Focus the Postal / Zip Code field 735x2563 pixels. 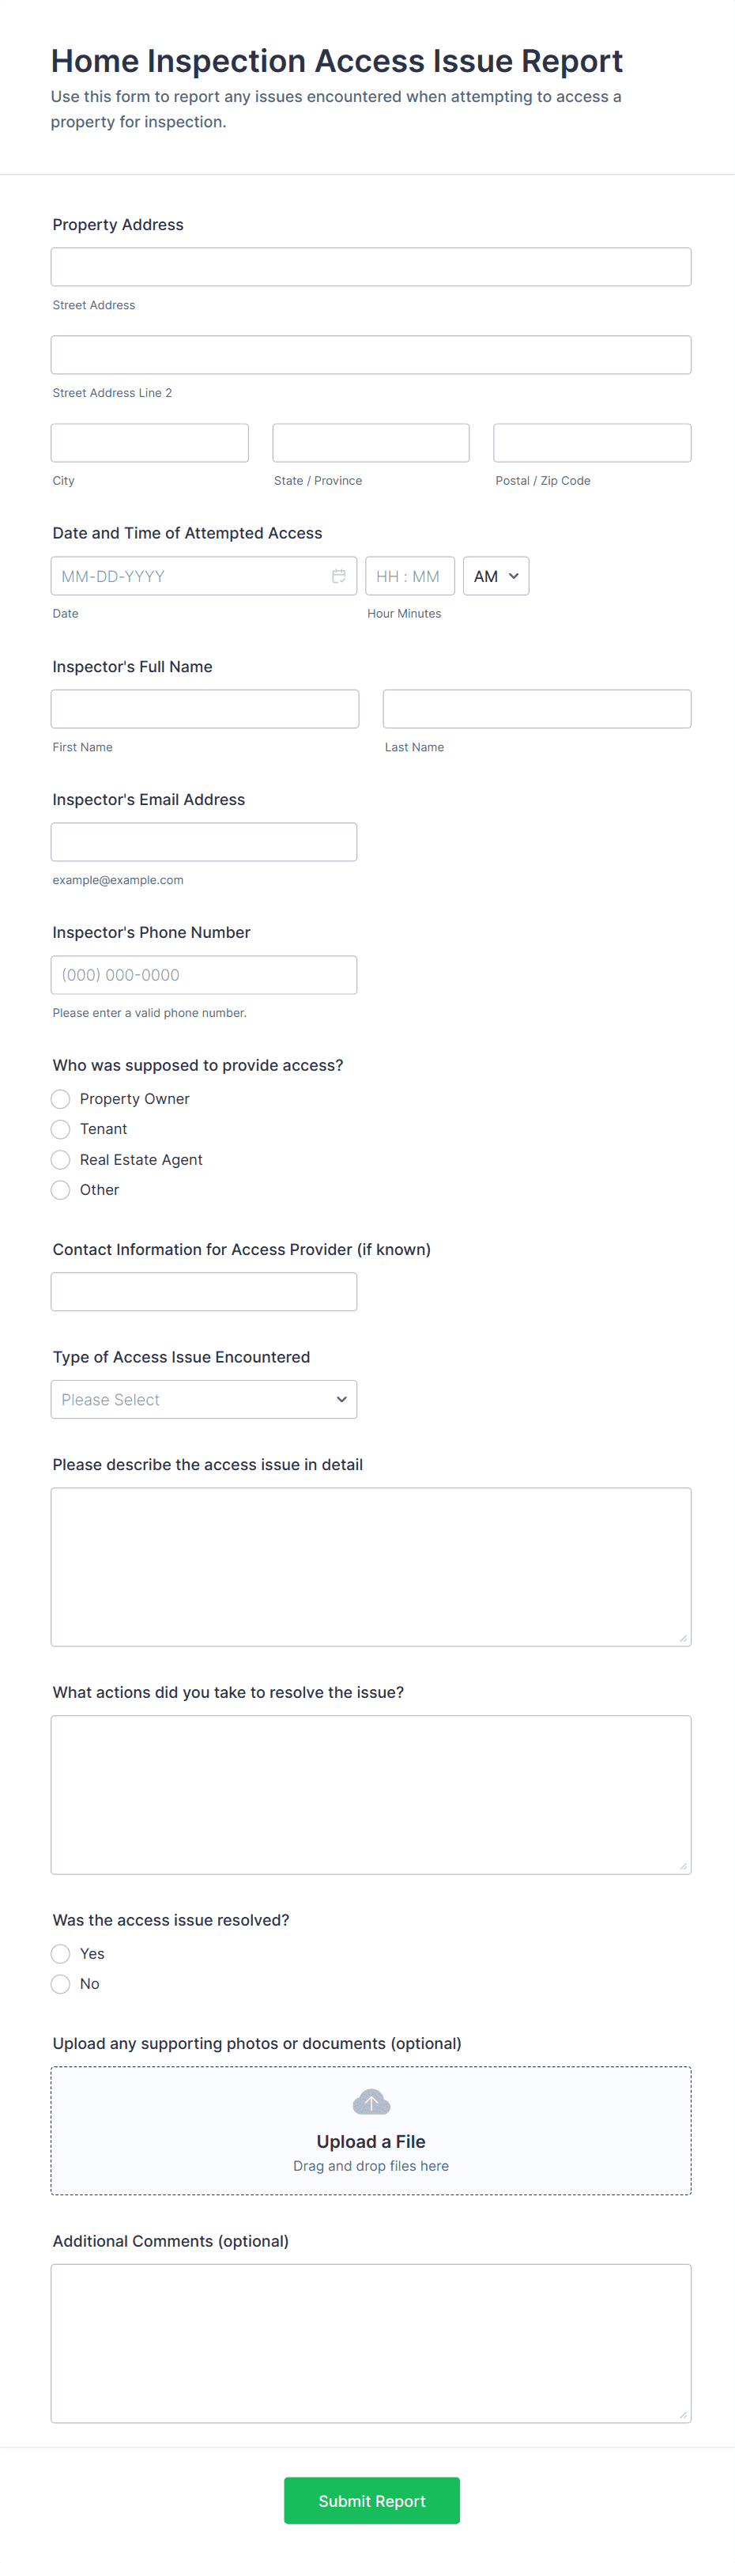(592, 443)
